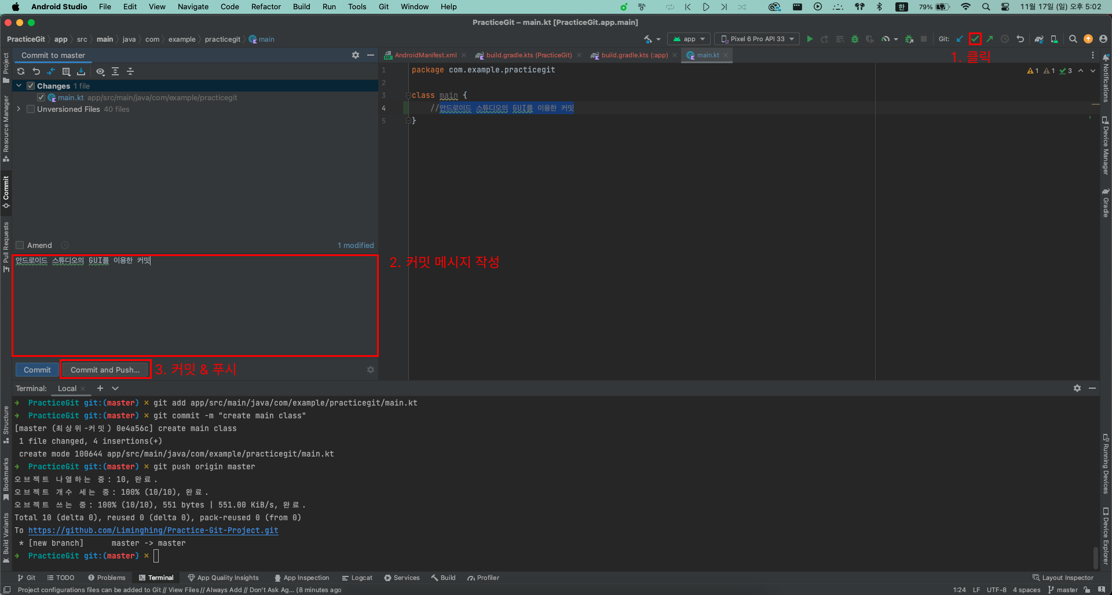Viewport: 1112px width, 595px height.
Task: Click the 1 modified link
Action: (x=356, y=245)
